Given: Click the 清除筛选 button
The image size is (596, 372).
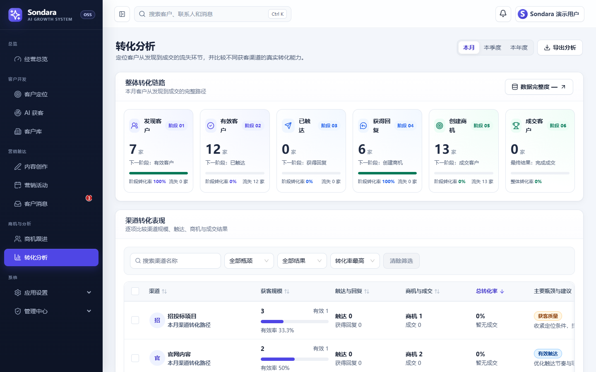Looking at the screenshot, I should pos(401,261).
